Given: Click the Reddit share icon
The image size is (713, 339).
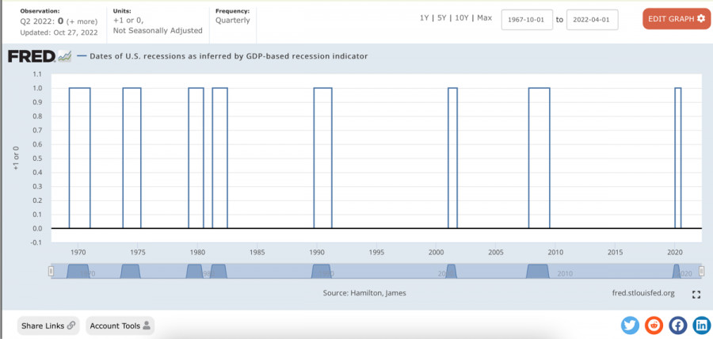Looking at the screenshot, I should click(x=654, y=325).
